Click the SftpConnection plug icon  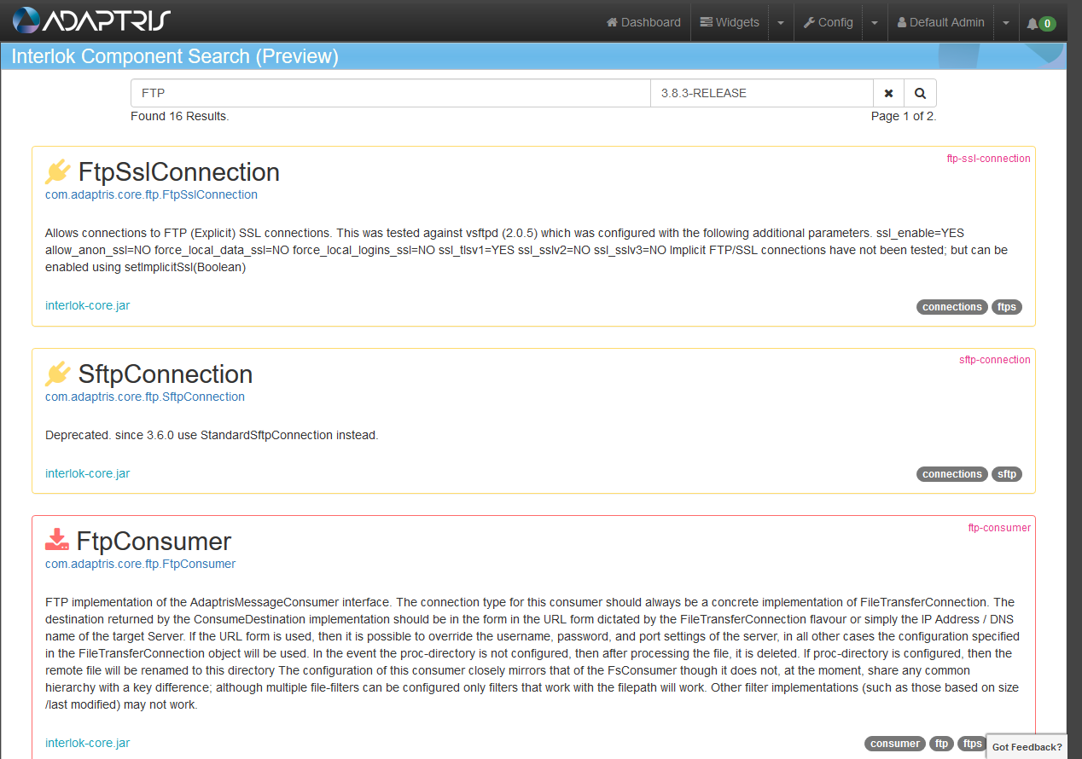point(58,374)
